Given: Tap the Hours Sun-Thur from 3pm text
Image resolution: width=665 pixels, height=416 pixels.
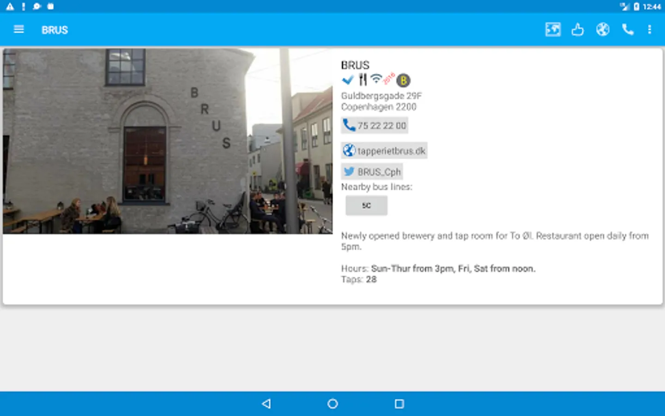Looking at the screenshot, I should 438,269.
